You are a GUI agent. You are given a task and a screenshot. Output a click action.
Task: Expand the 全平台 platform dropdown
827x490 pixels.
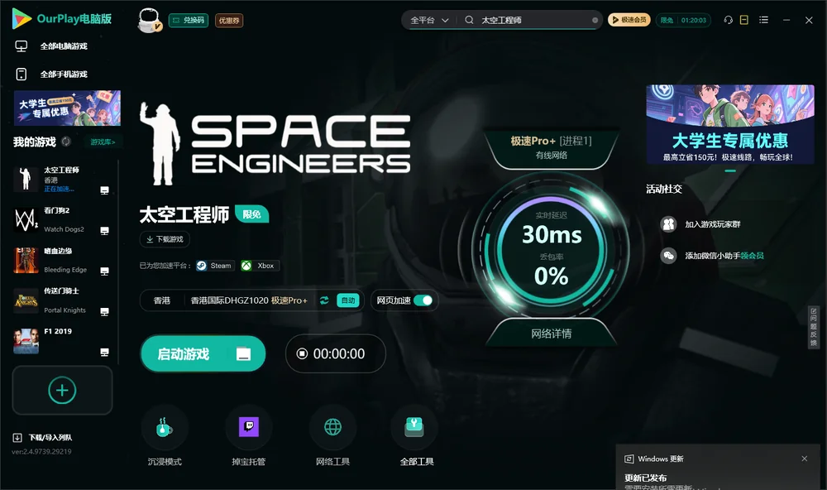429,20
